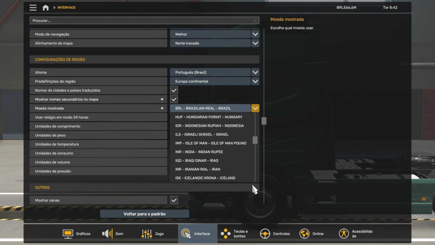The image size is (435, 245).
Task: Clear the search field with X
Action: [255, 21]
